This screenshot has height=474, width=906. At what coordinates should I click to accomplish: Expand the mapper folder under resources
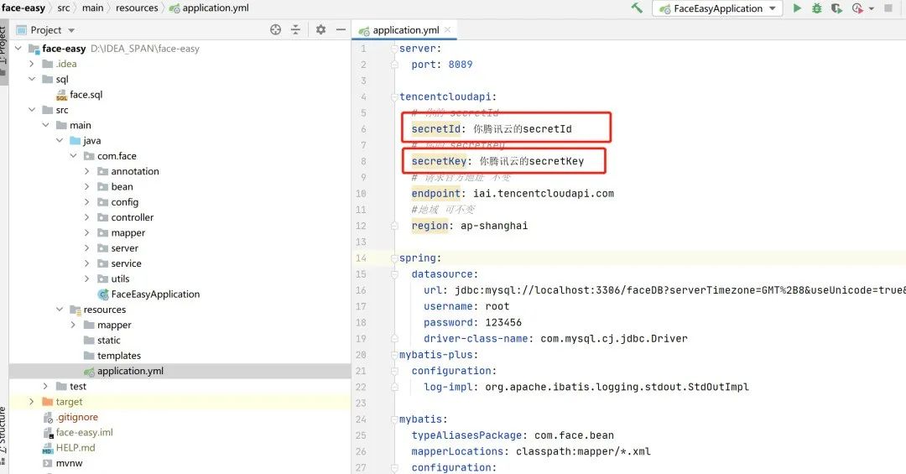73,325
